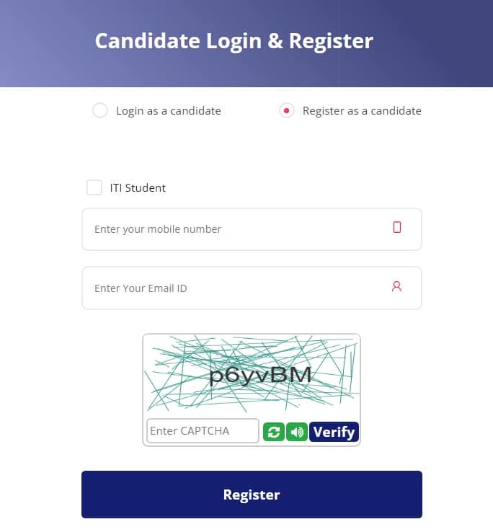The height and width of the screenshot is (532, 493).
Task: Click the phone icon in the mobile number field
Action: (x=396, y=227)
